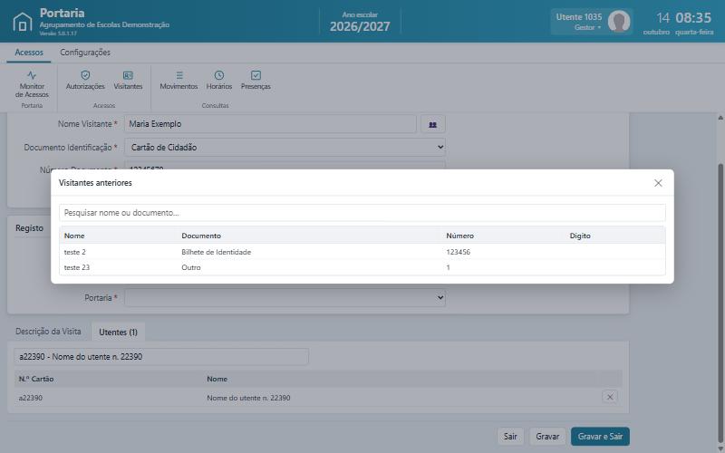Open the Gestor user role dropdown
The height and width of the screenshot is (453, 725).
pos(587,28)
